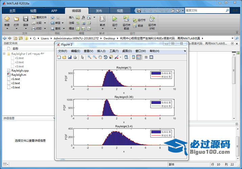Click the 运行并前进 (Run and Advance) icon
This screenshot has height=169, width=242.
[126, 19]
